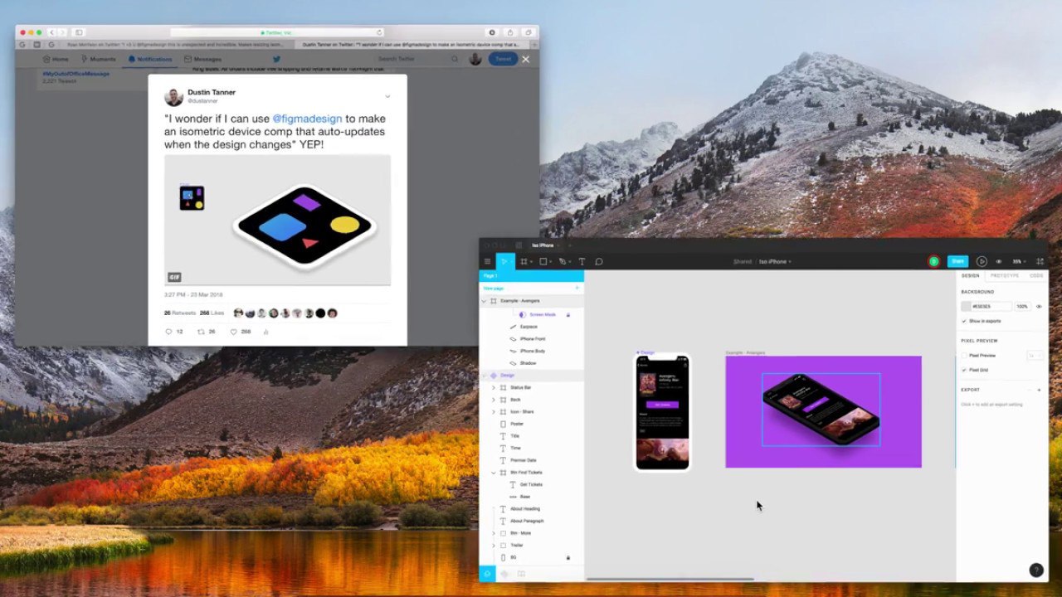The image size is (1062, 597).
Task: Click the lock icon on BG layer
Action: click(x=568, y=557)
